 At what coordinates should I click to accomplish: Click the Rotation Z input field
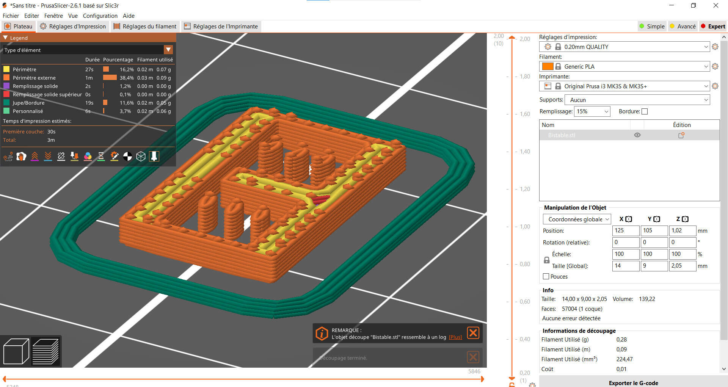(x=682, y=242)
